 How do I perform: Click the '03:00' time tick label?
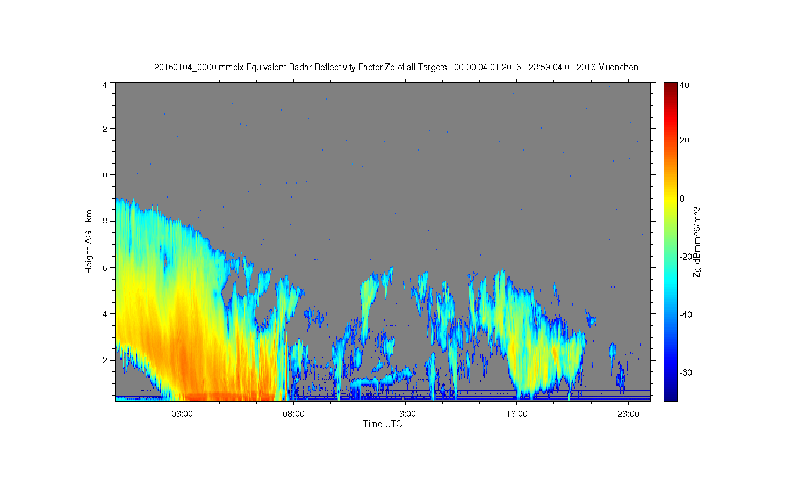(x=182, y=414)
